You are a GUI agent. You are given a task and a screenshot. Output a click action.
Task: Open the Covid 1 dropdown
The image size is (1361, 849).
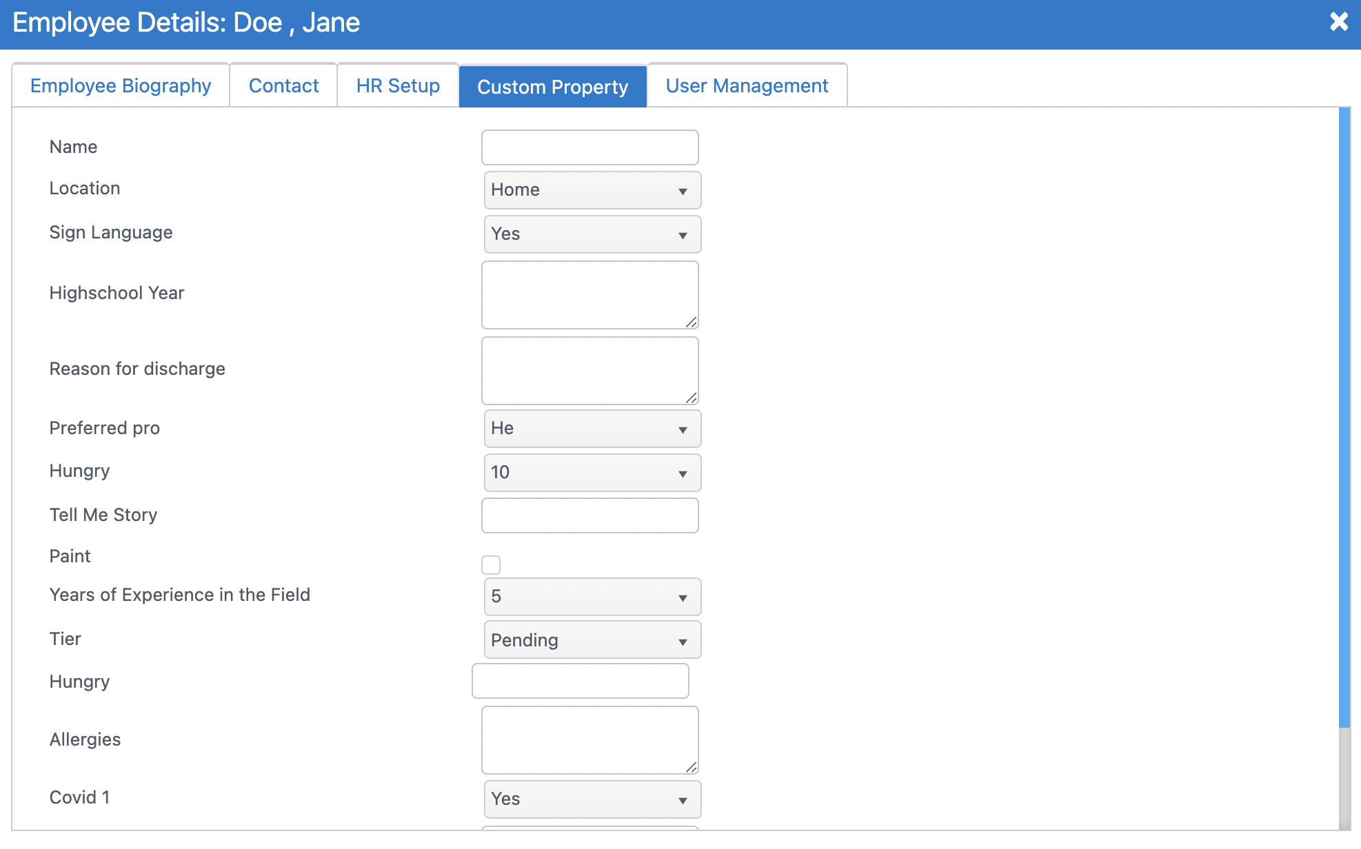[592, 799]
